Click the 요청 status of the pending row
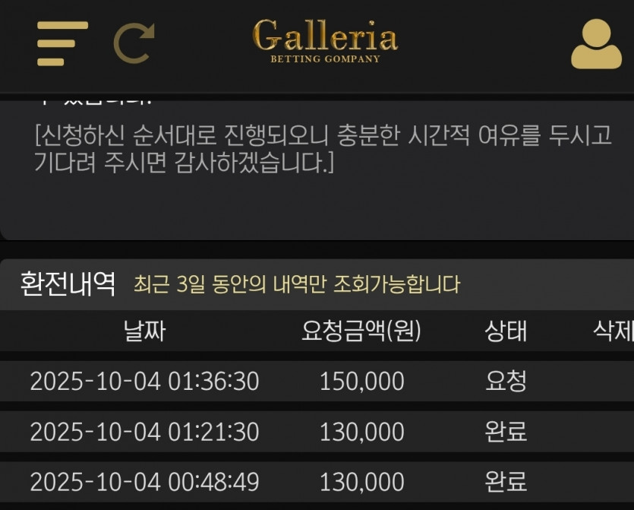The height and width of the screenshot is (510, 634). pos(506,381)
